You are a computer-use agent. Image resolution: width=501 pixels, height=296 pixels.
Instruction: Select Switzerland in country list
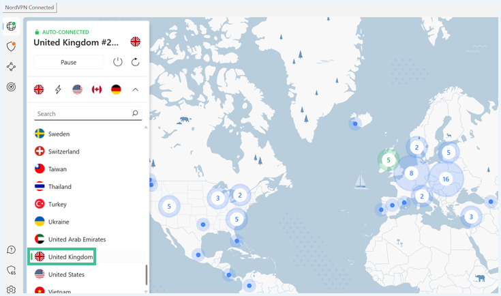coord(87,151)
